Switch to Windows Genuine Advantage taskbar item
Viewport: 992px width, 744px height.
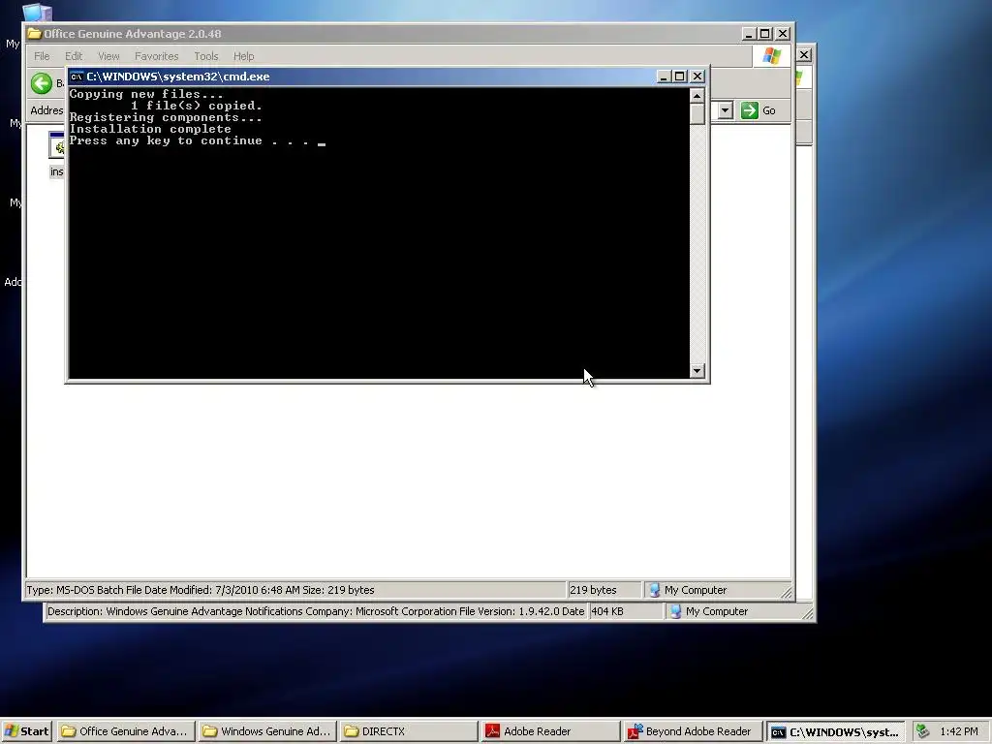coord(267,731)
